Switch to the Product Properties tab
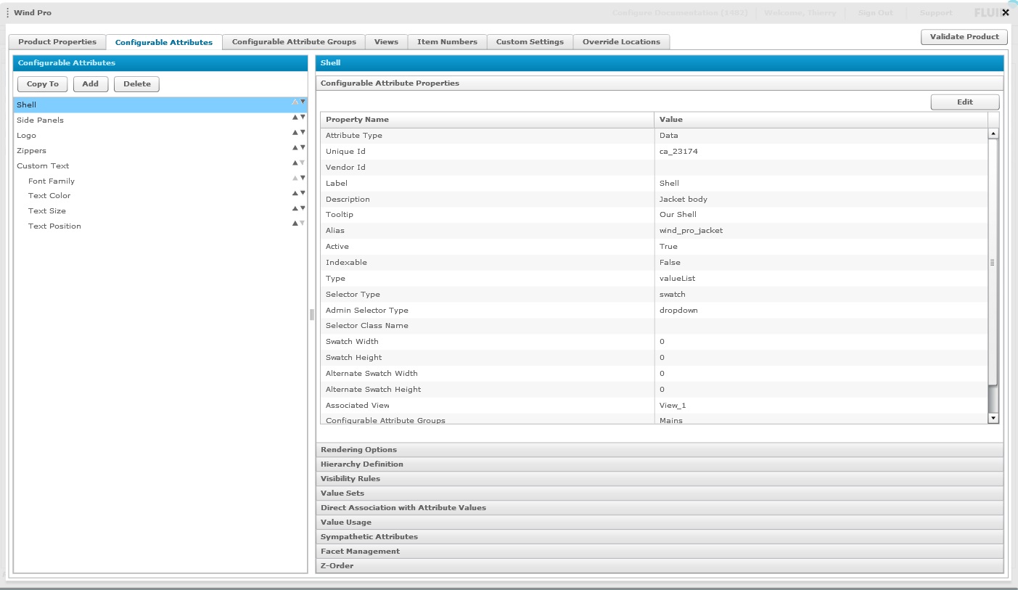Viewport: 1018px width, 590px height. pyautogui.click(x=57, y=42)
